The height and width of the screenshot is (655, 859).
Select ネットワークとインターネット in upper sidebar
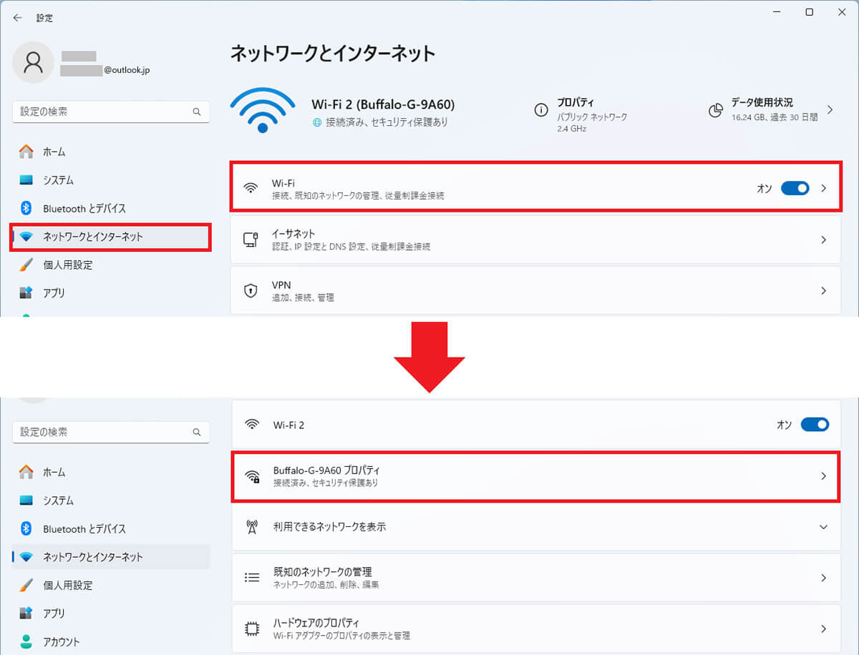[x=111, y=237]
